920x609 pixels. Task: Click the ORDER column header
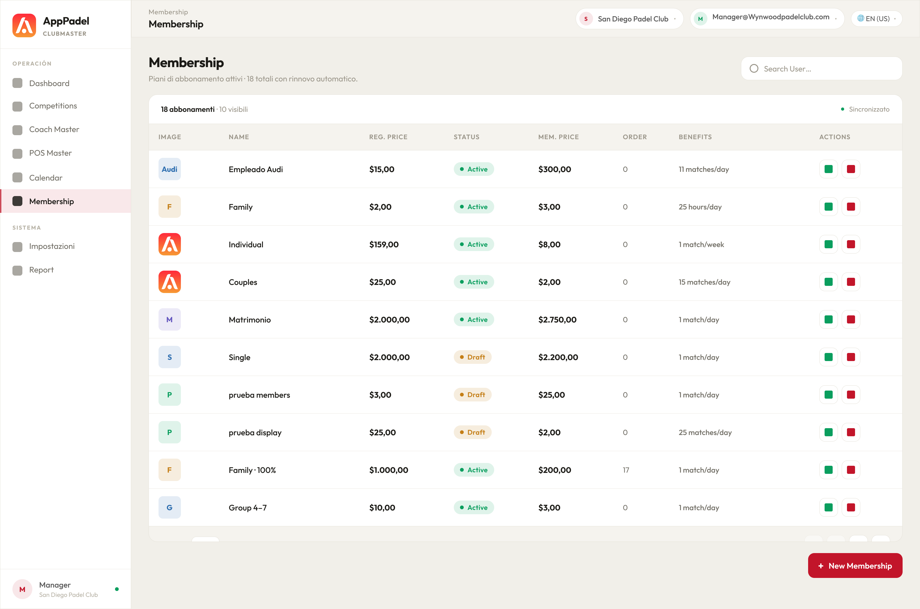click(634, 137)
